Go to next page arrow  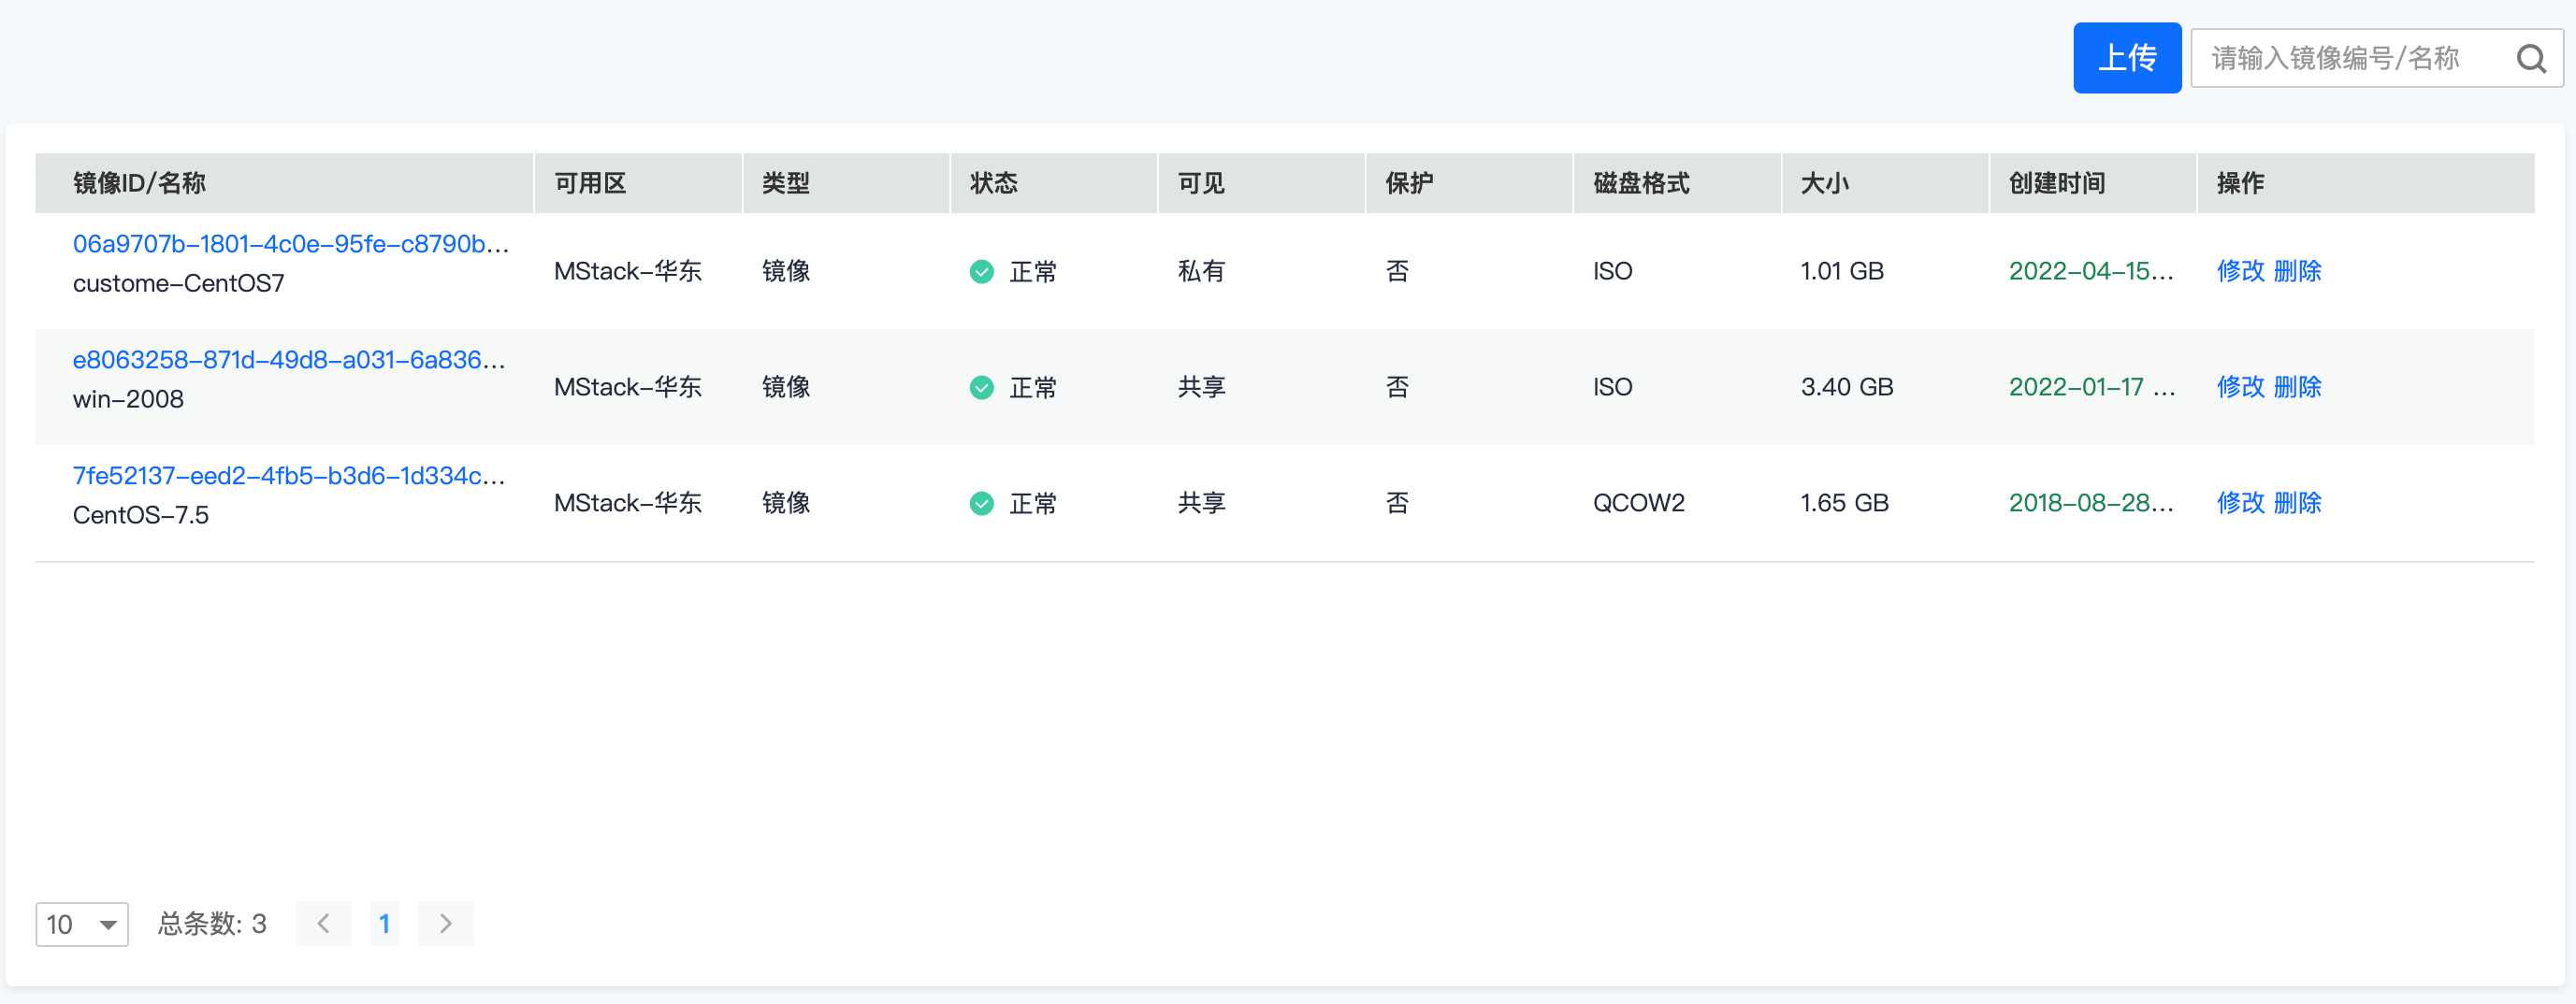coord(445,925)
